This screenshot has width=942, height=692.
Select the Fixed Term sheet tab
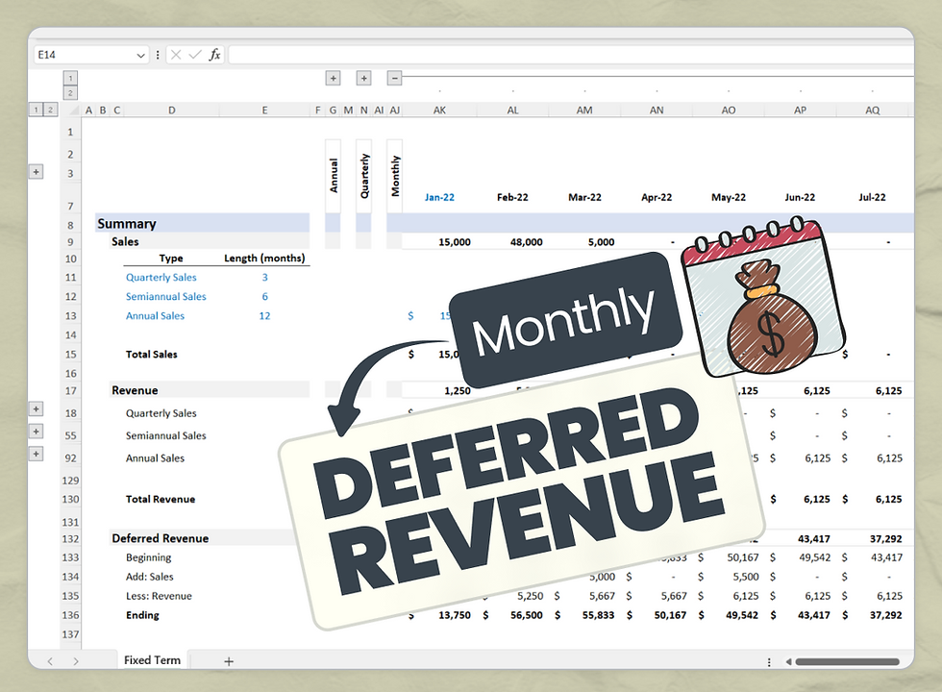[152, 660]
